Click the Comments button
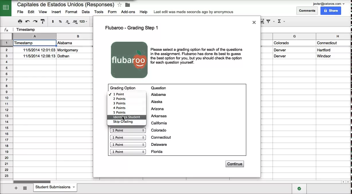The image size is (352, 194). [x=307, y=11]
